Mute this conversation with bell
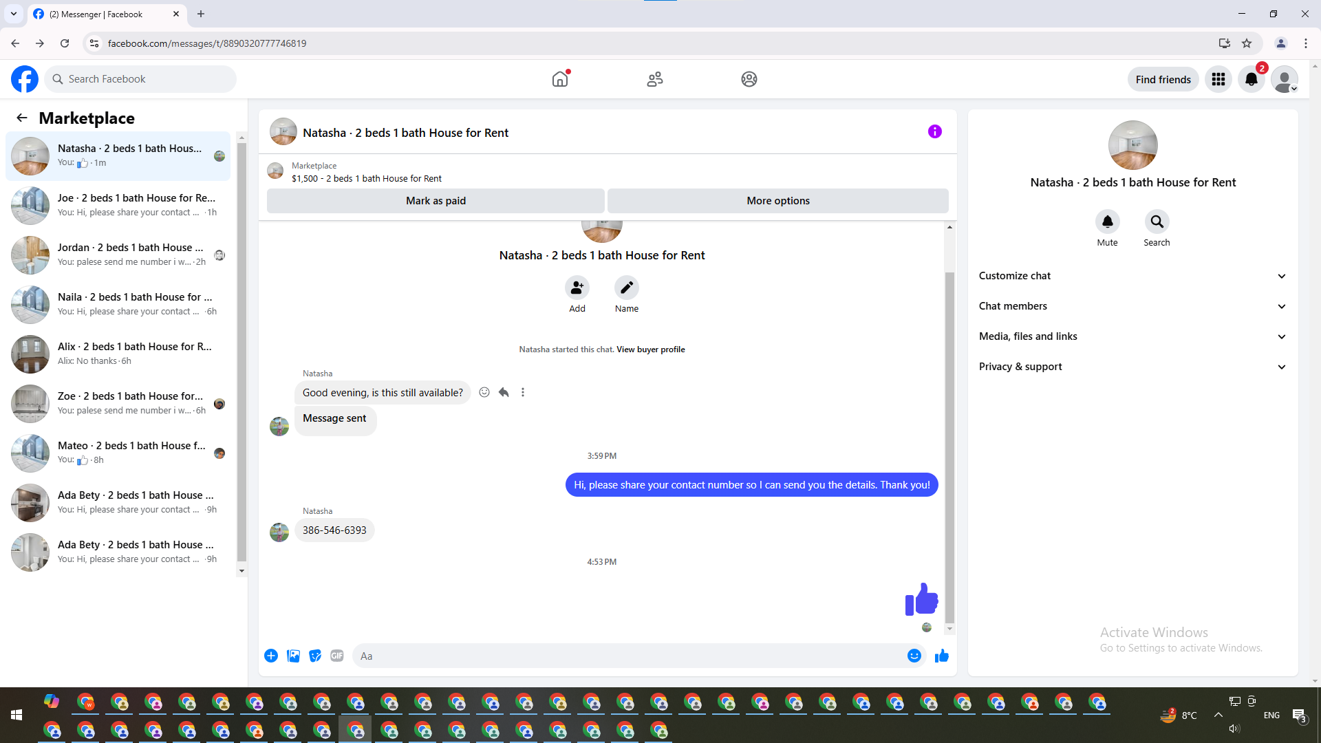Screen dimensions: 1321x743 coord(1107,222)
